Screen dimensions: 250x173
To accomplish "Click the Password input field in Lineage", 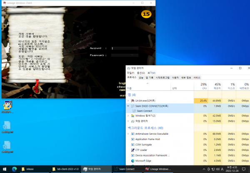I will 125,55.
